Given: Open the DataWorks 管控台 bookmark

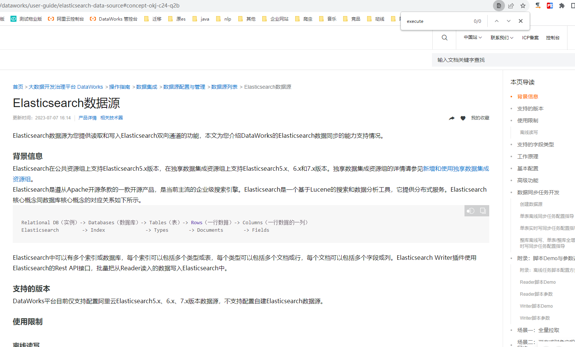Looking at the screenshot, I should (114, 19).
